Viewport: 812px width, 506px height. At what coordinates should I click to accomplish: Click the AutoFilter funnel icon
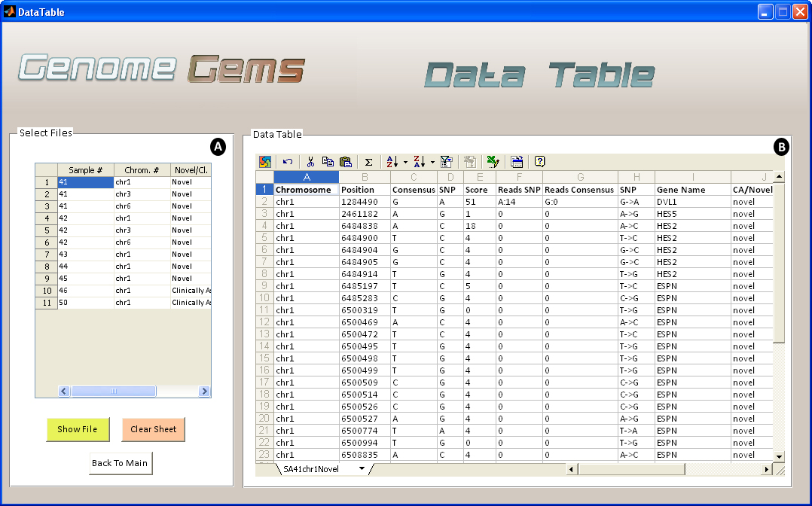pyautogui.click(x=446, y=162)
